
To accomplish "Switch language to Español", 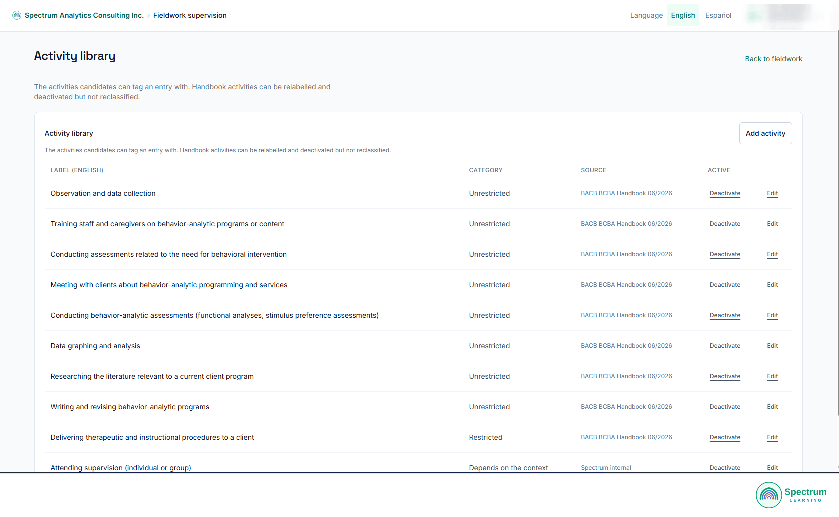I will pos(718,15).
